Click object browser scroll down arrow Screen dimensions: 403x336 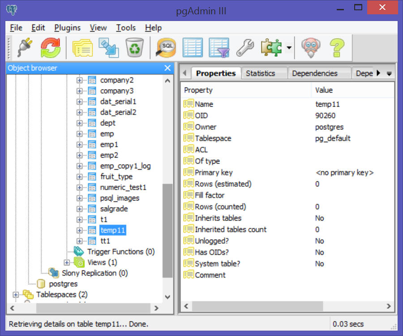tap(167, 297)
